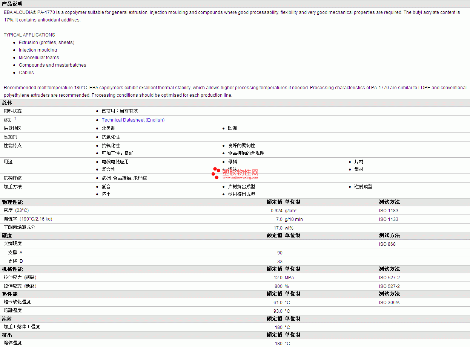The height and width of the screenshot is (347, 470).
Task: Select the Vicat value 61.0
Action: [278, 303]
